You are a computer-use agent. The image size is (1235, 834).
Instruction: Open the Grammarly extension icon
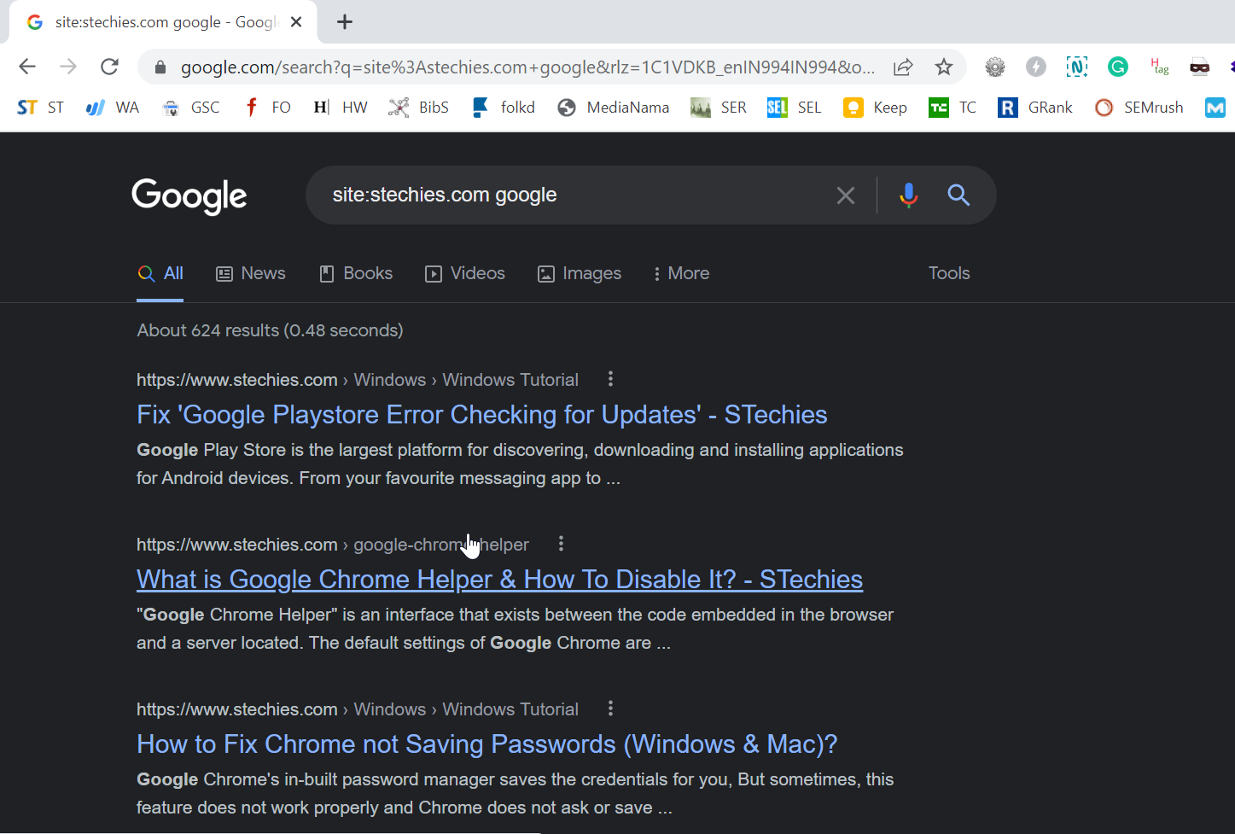pos(1118,67)
